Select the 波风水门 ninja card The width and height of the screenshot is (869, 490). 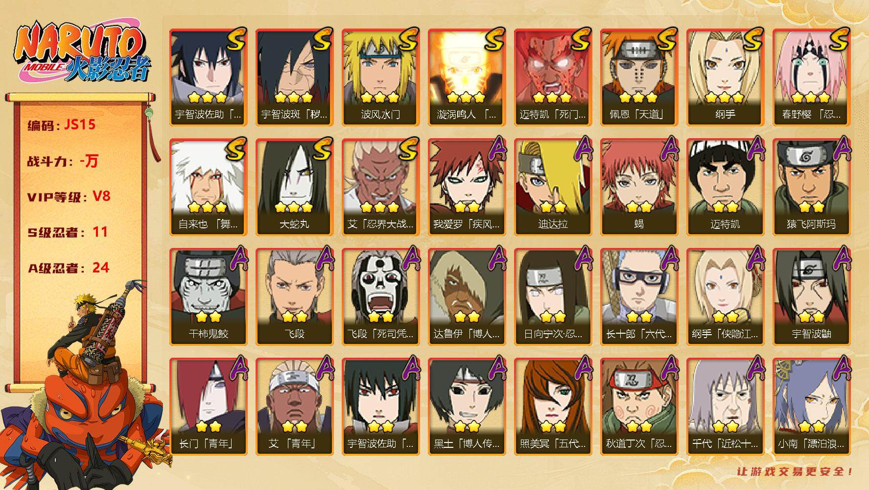point(380,77)
